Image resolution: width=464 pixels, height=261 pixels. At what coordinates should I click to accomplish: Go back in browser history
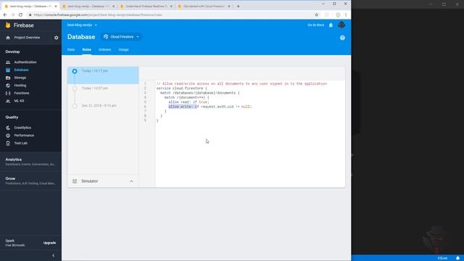point(5,14)
